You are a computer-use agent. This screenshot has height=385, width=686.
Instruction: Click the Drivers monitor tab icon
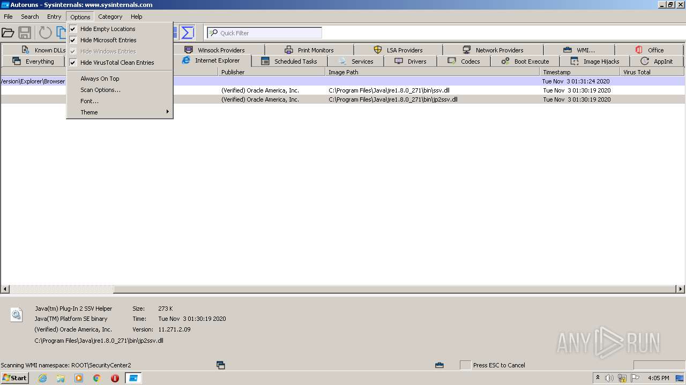pos(398,61)
